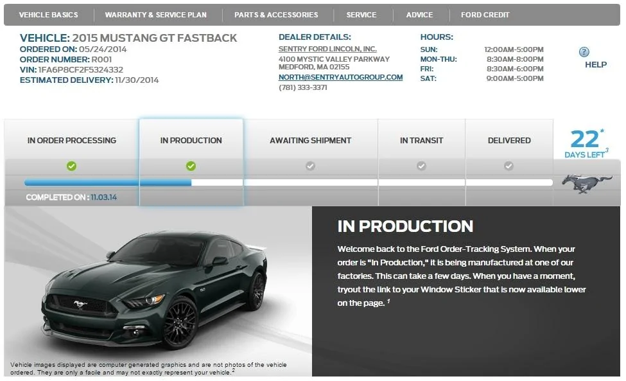The height and width of the screenshot is (381, 626).
Task: Click the Help question mark icon
Action: tap(584, 52)
